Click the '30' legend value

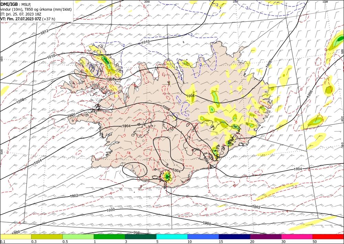(x=283, y=242)
